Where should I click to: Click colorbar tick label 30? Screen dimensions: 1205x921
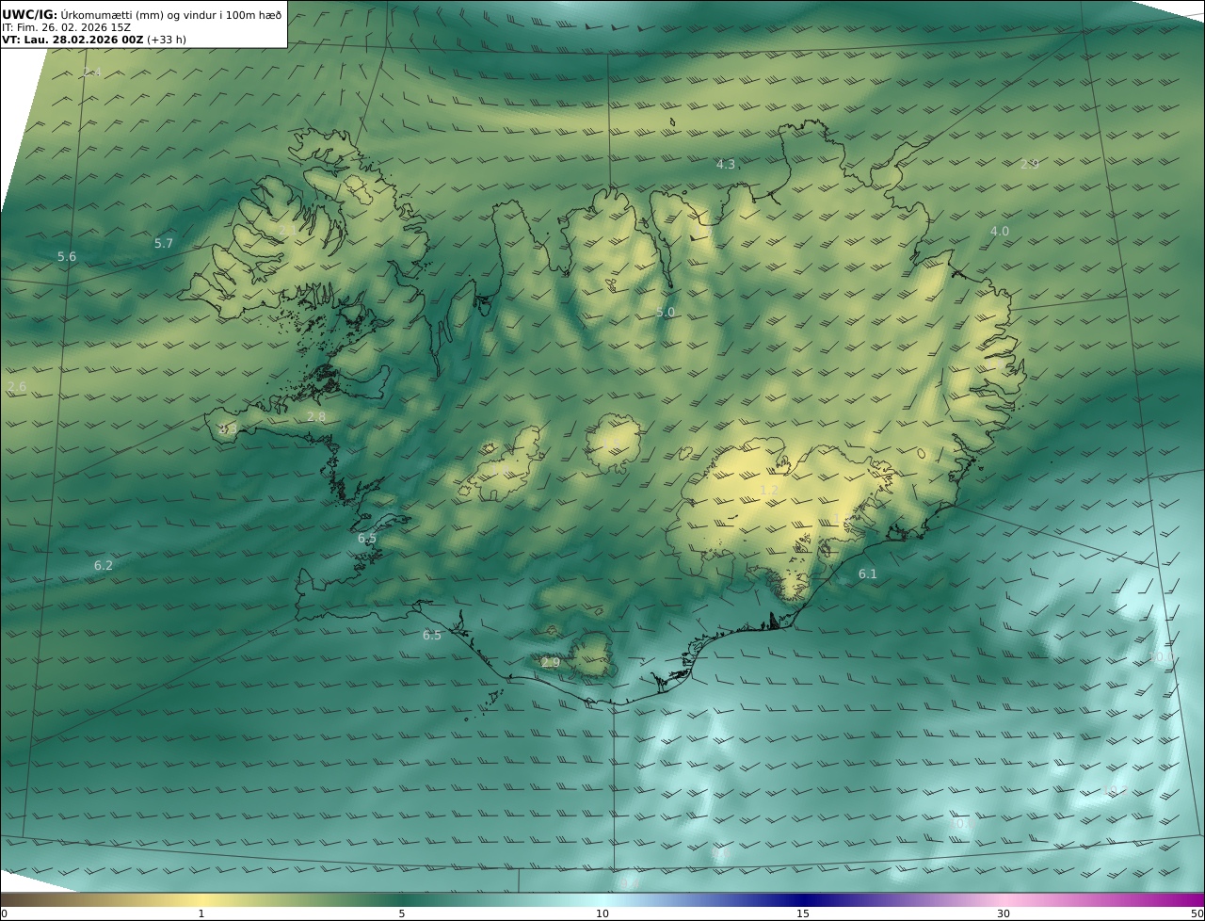(1004, 913)
